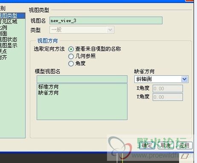197x163 pixels.
Task: Confirm with the 确定 button
Action: 147,146
